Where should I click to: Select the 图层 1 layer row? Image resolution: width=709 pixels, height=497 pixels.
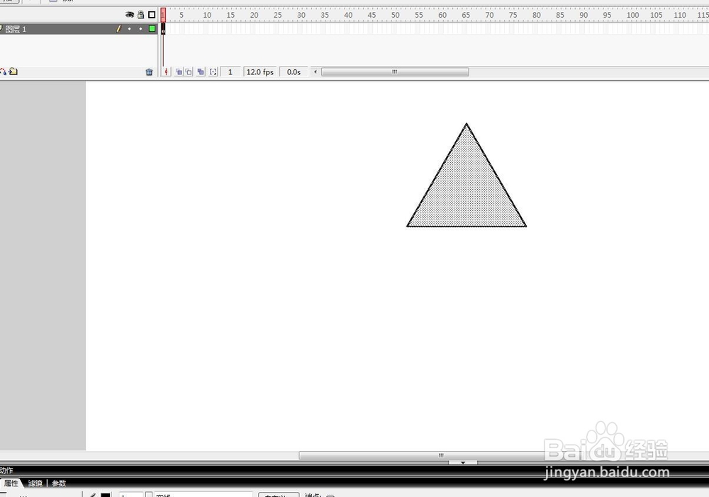tap(79, 29)
